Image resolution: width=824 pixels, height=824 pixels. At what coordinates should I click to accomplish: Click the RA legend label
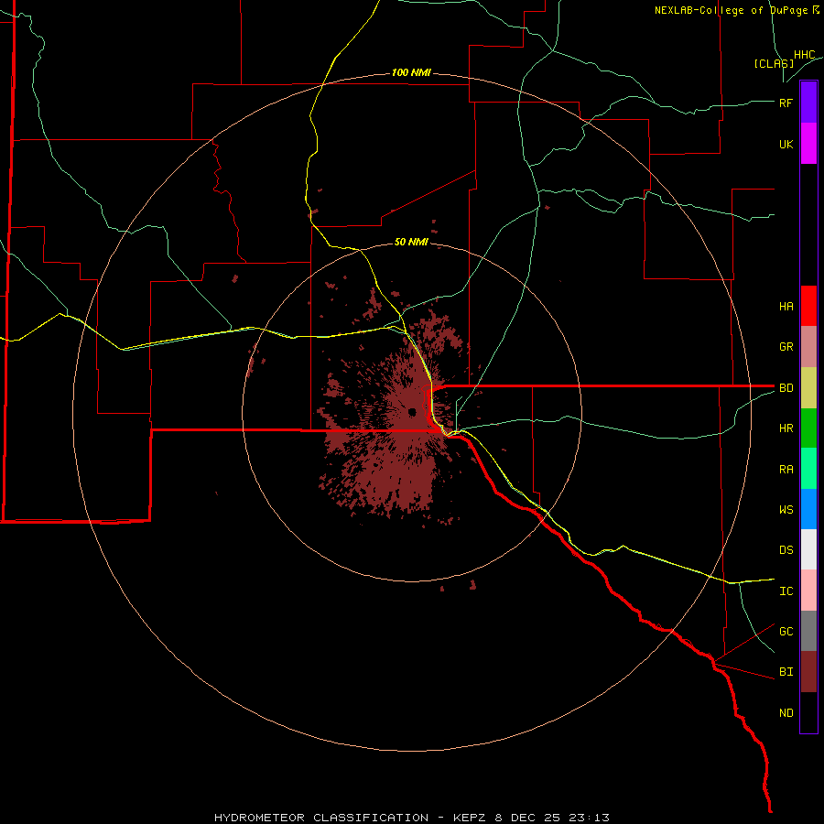coord(786,470)
